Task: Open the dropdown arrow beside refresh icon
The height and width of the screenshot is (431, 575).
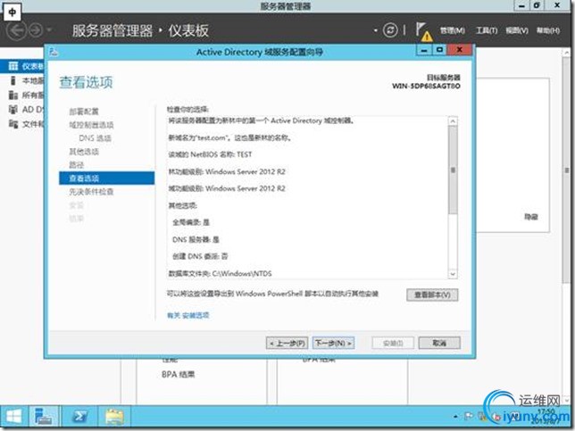Action: [376, 30]
